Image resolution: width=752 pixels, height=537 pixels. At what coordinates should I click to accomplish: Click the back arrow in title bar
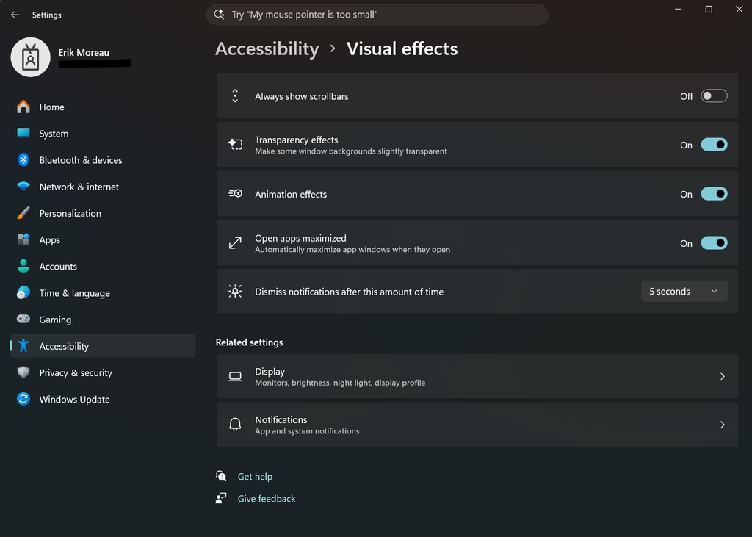[x=15, y=15]
